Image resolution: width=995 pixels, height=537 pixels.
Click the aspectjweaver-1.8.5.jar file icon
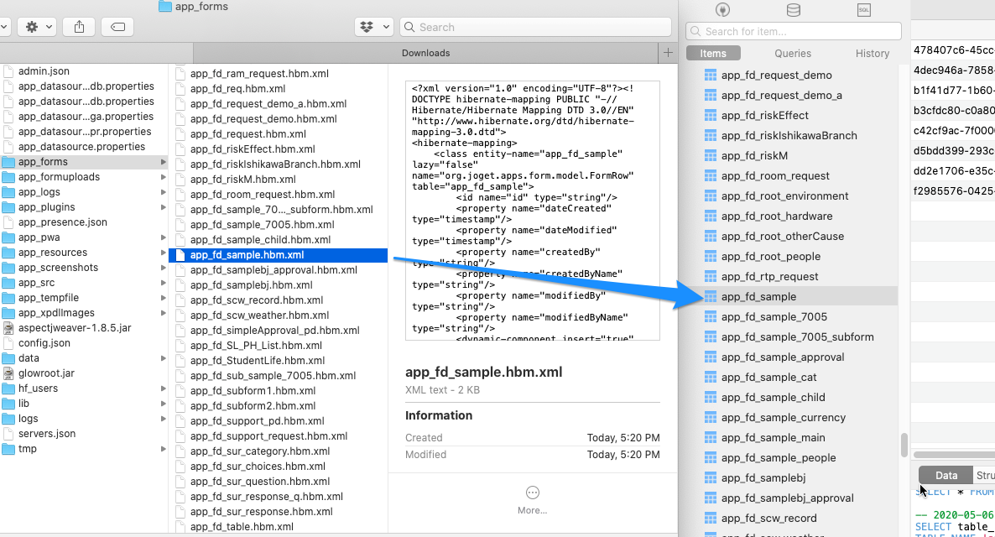point(9,328)
